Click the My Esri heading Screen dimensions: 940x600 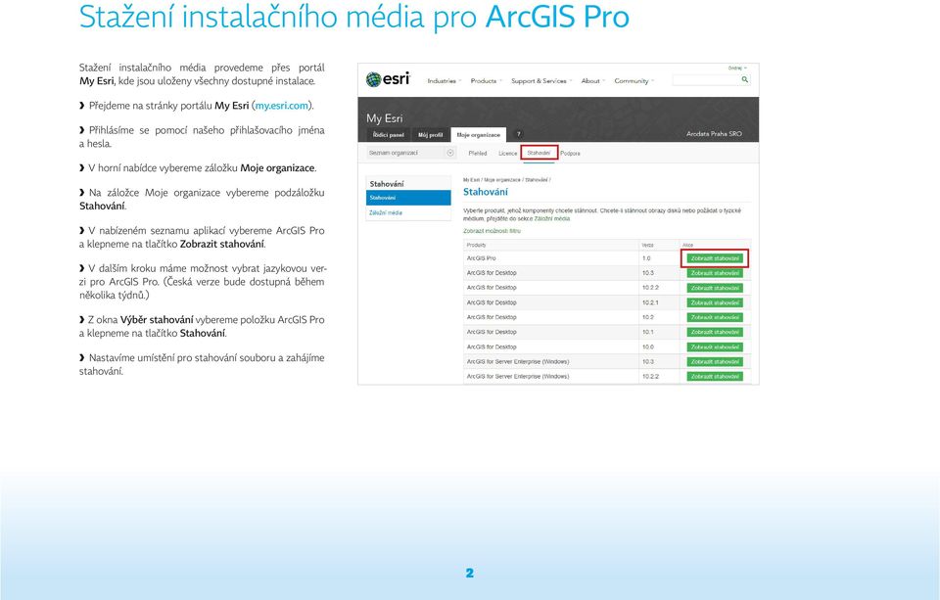pos(384,118)
